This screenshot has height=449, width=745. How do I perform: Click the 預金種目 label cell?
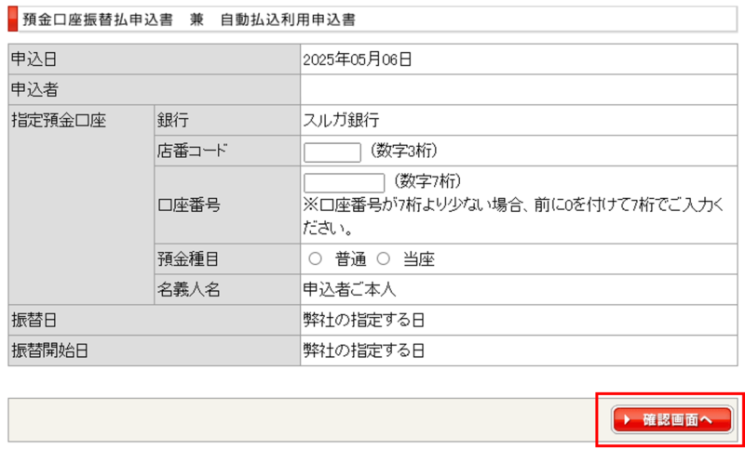pyautogui.click(x=189, y=259)
